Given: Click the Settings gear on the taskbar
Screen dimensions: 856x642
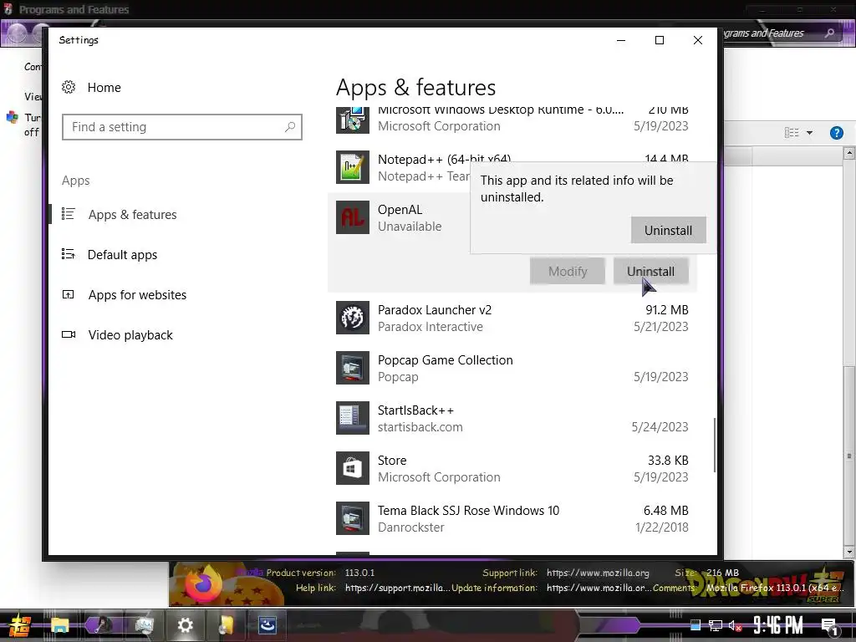Looking at the screenshot, I should (185, 625).
